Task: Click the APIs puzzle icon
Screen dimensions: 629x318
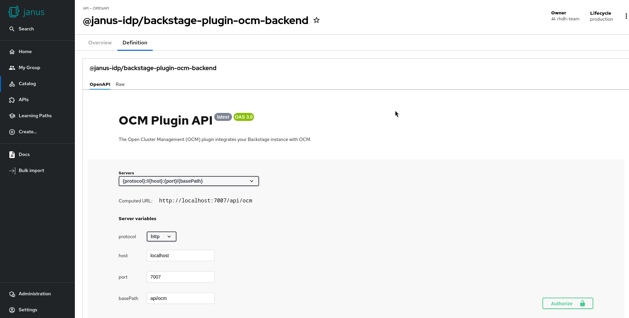Action: coord(12,100)
